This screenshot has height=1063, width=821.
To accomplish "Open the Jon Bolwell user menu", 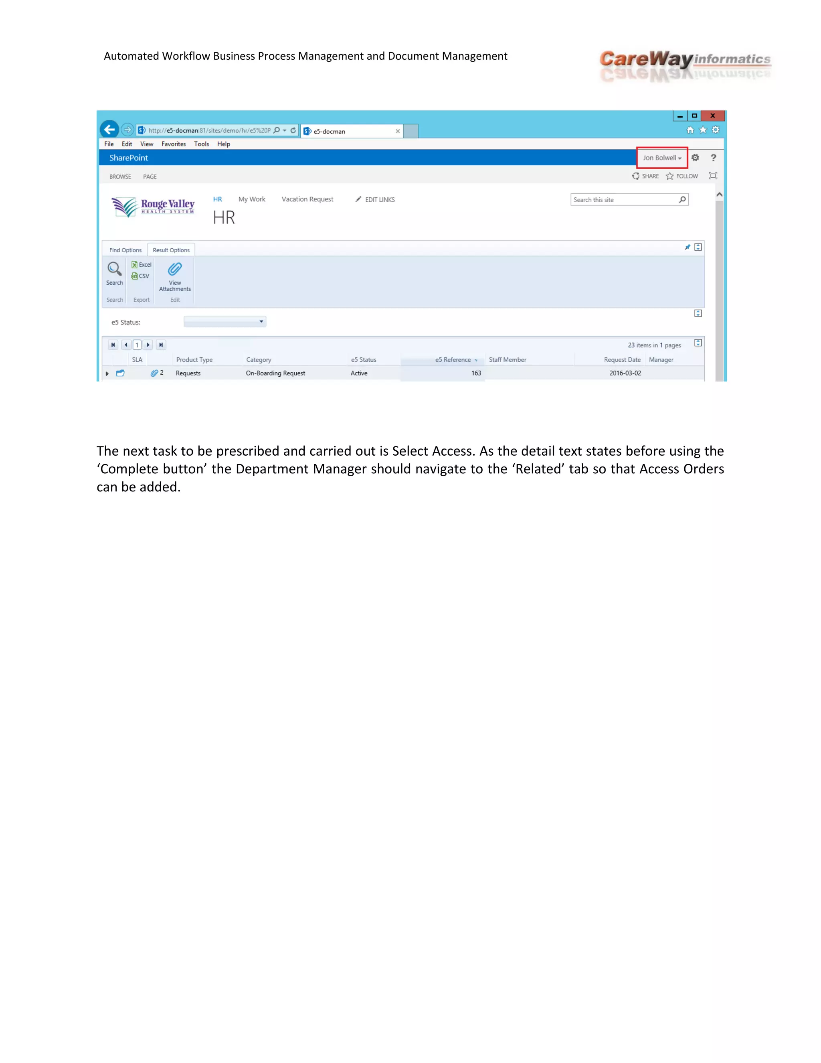I will 662,158.
